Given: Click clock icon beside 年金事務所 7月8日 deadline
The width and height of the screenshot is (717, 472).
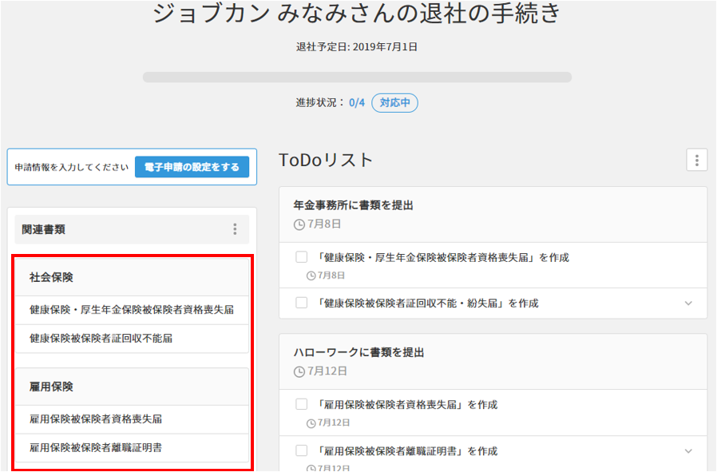Looking at the screenshot, I should tap(299, 224).
